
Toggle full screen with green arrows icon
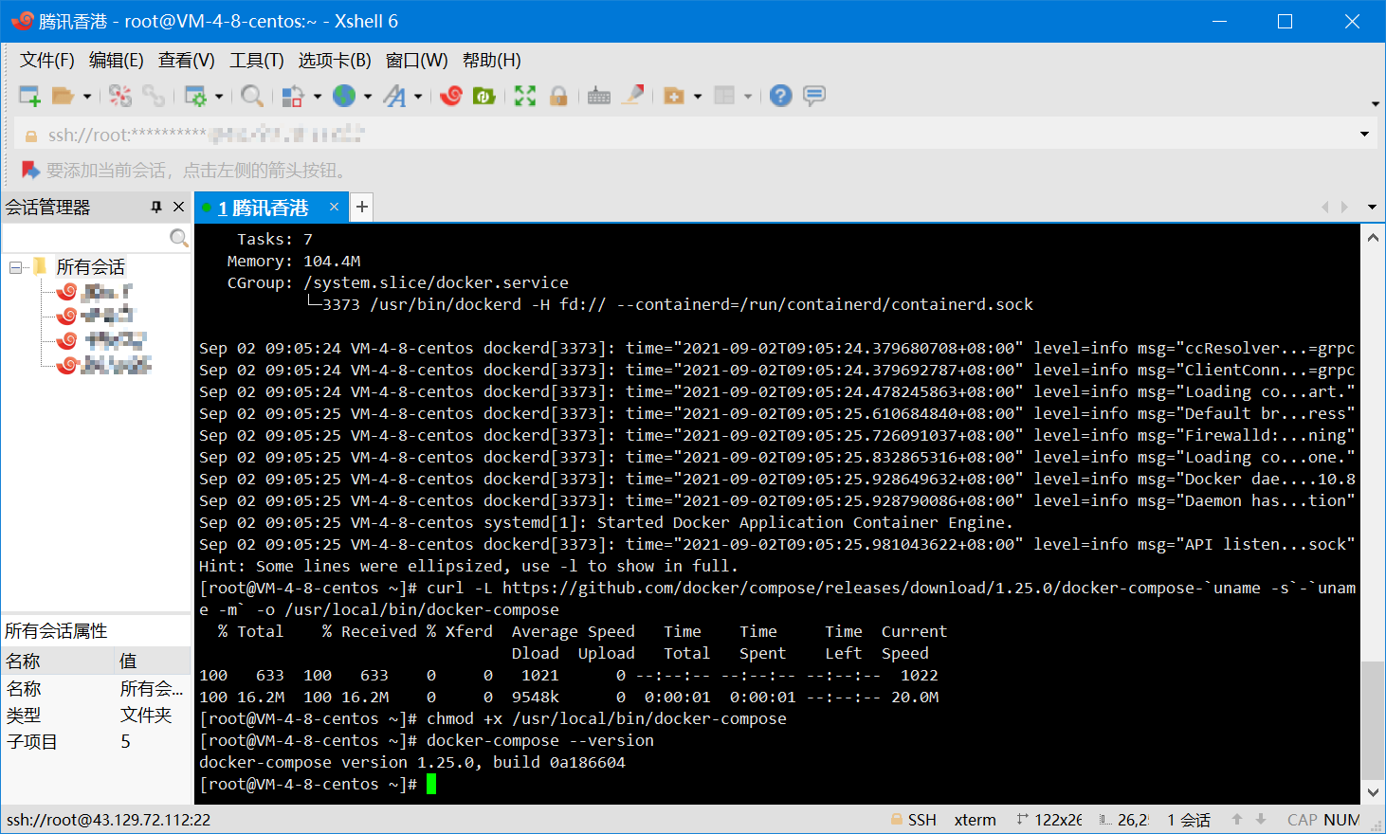click(x=525, y=96)
